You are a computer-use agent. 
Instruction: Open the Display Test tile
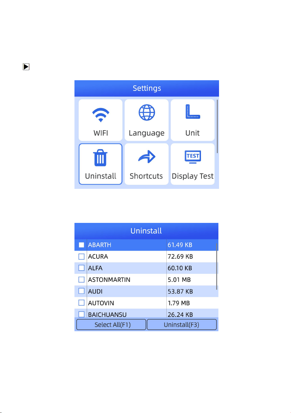pyautogui.click(x=193, y=164)
